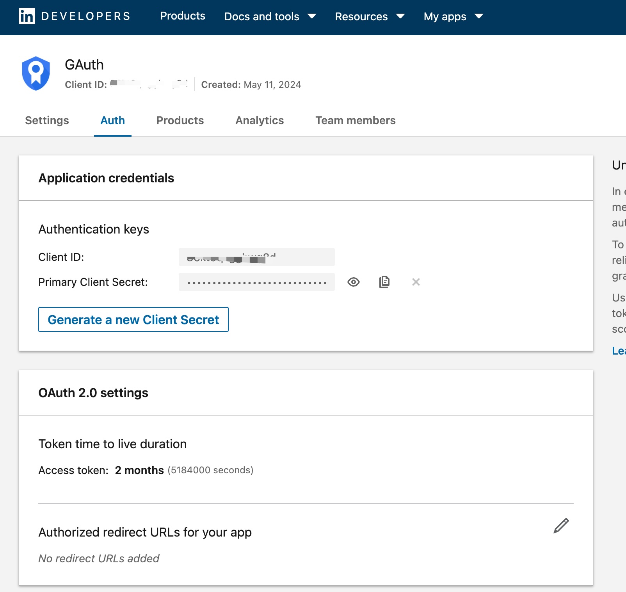Click the '(5184000 seconds)' text
The height and width of the screenshot is (592, 626).
(211, 470)
